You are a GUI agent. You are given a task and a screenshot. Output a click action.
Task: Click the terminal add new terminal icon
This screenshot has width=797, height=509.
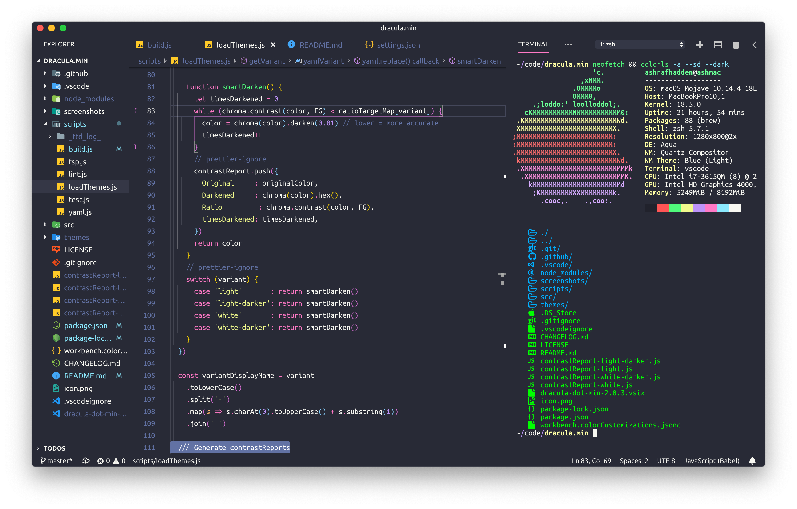pos(698,44)
